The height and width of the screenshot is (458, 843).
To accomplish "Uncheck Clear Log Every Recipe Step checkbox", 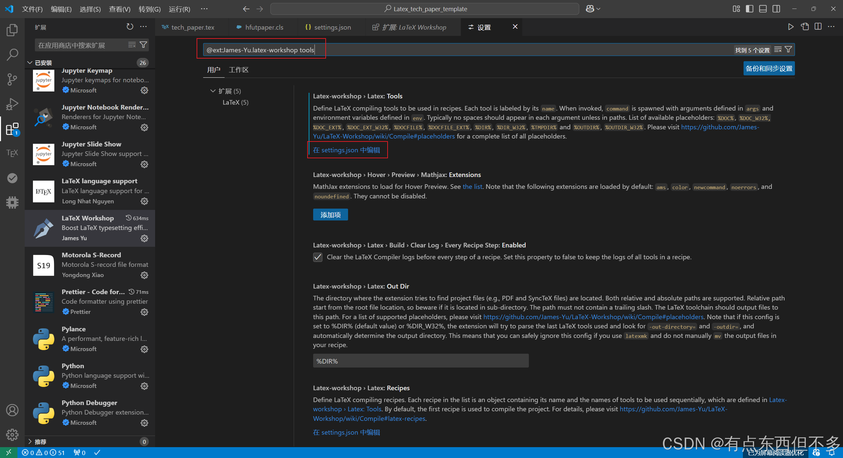I will click(x=318, y=257).
